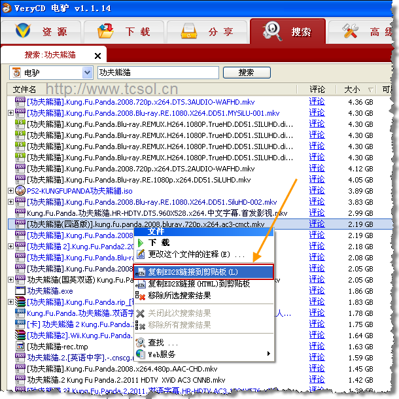Click the tools icon on 高级 tab
The height and width of the screenshot is (399, 399).
[351, 31]
